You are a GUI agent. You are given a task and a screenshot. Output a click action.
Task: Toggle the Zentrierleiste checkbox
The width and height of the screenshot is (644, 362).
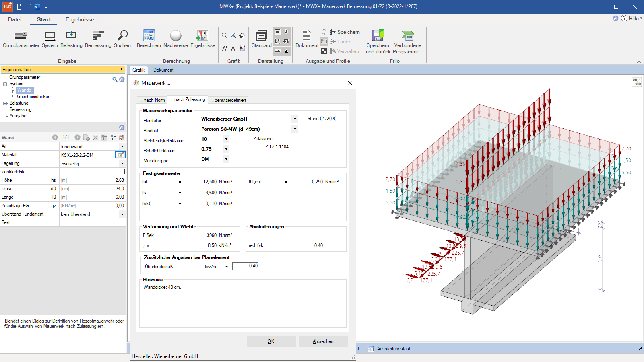tap(122, 172)
